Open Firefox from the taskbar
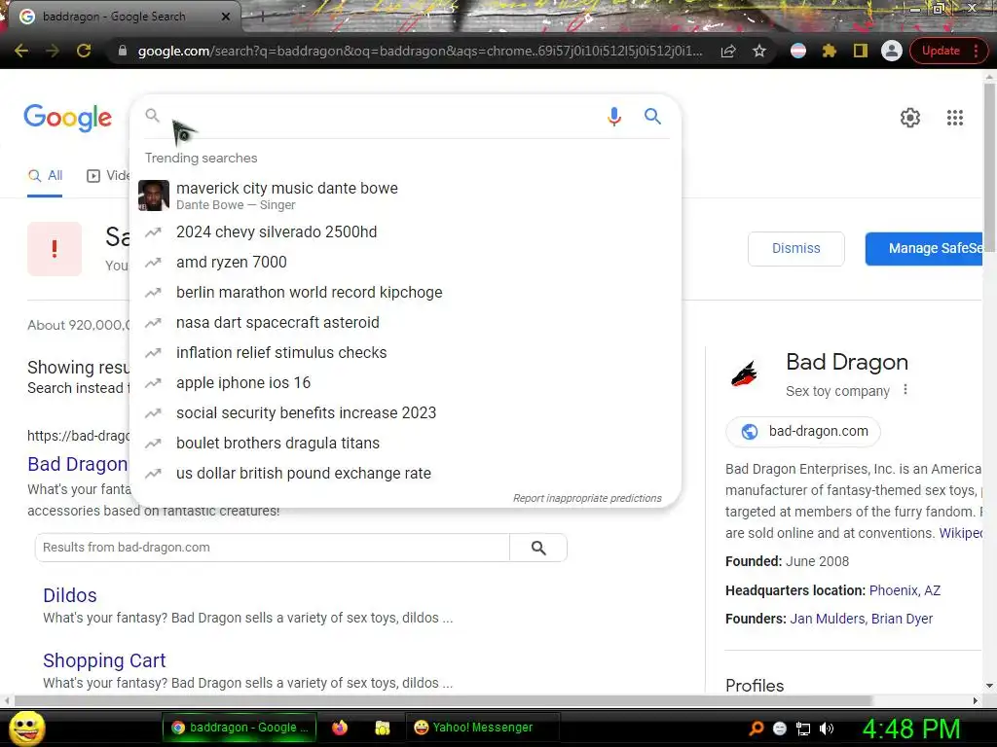 tap(340, 728)
